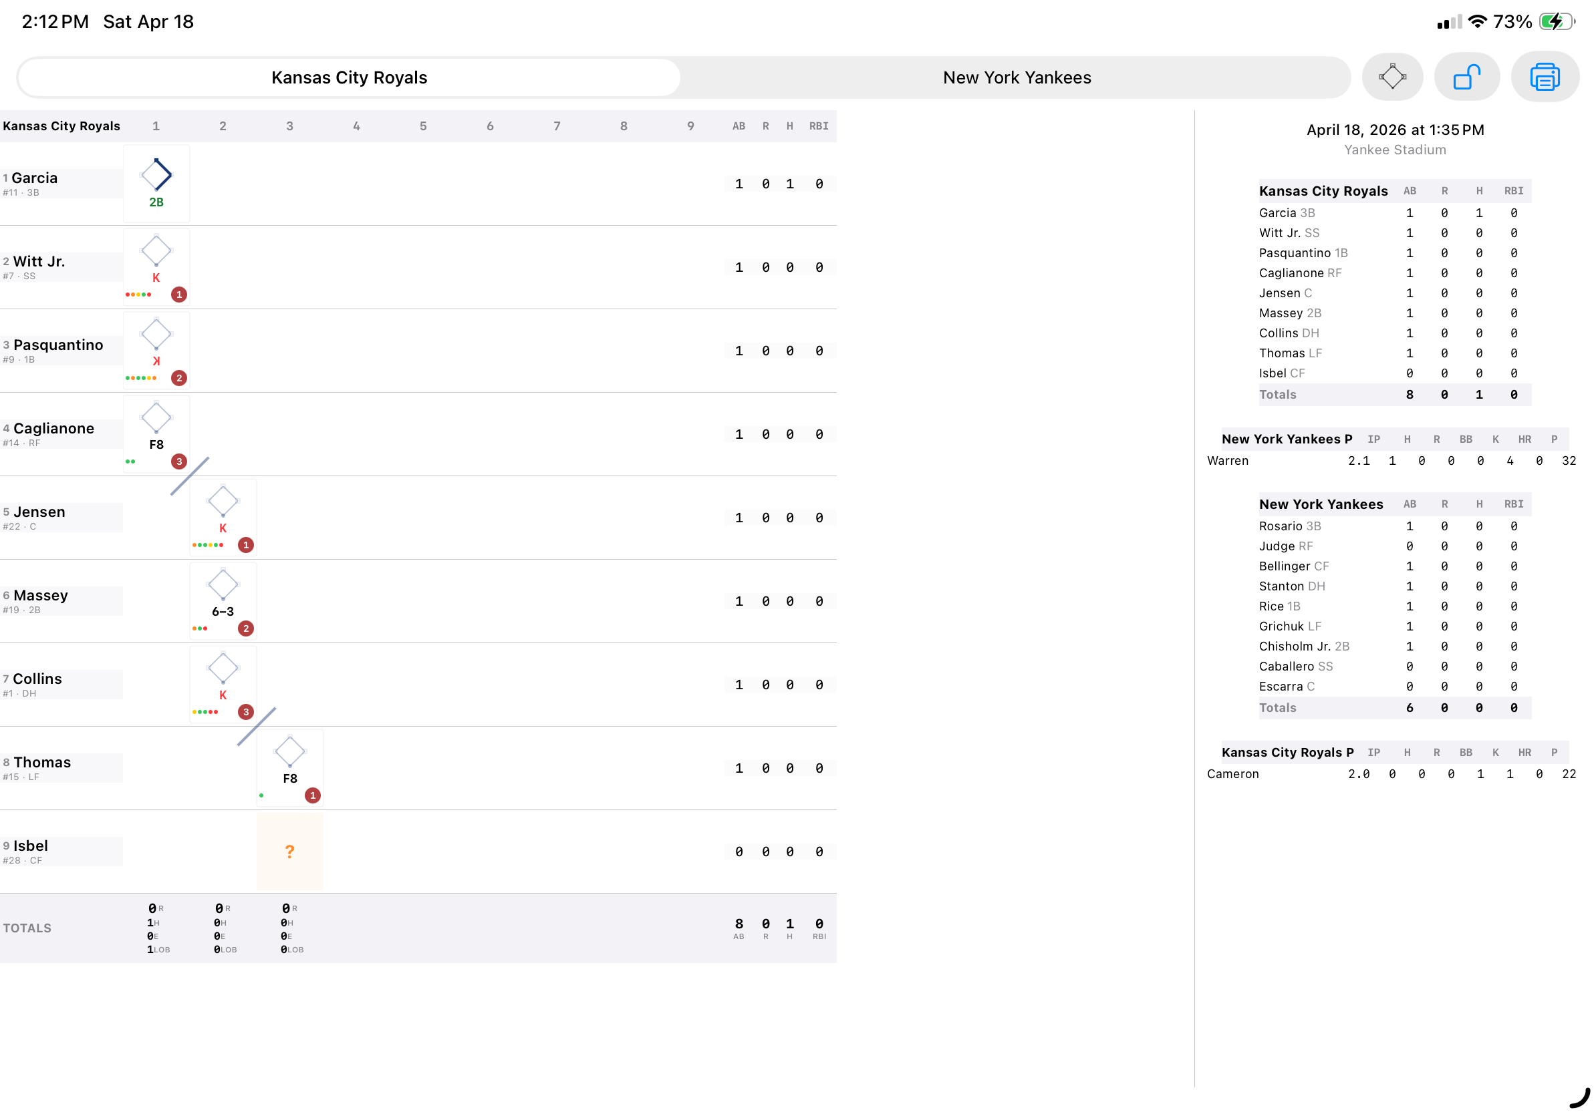This screenshot has width=1596, height=1114.
Task: Tap out number 1 badge in Jensen's cell
Action: pyautogui.click(x=246, y=544)
